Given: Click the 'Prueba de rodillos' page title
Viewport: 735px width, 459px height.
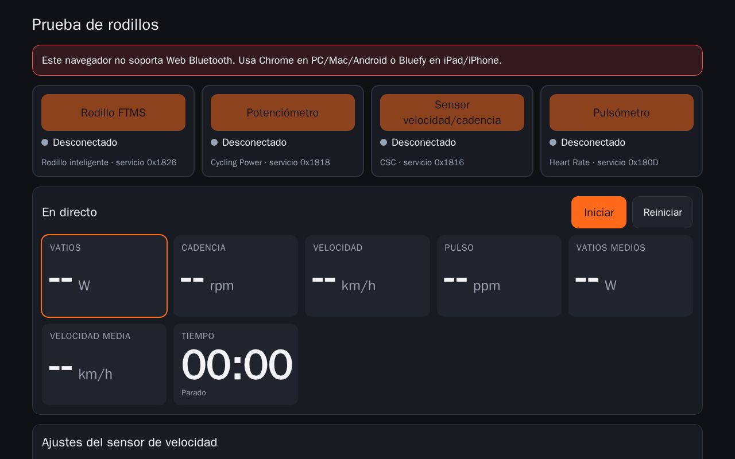Looking at the screenshot, I should [x=95, y=25].
